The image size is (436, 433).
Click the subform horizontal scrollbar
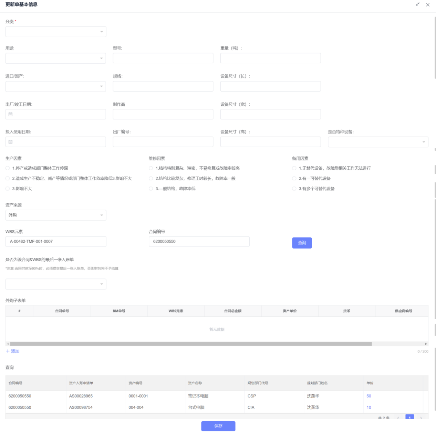tap(191, 344)
